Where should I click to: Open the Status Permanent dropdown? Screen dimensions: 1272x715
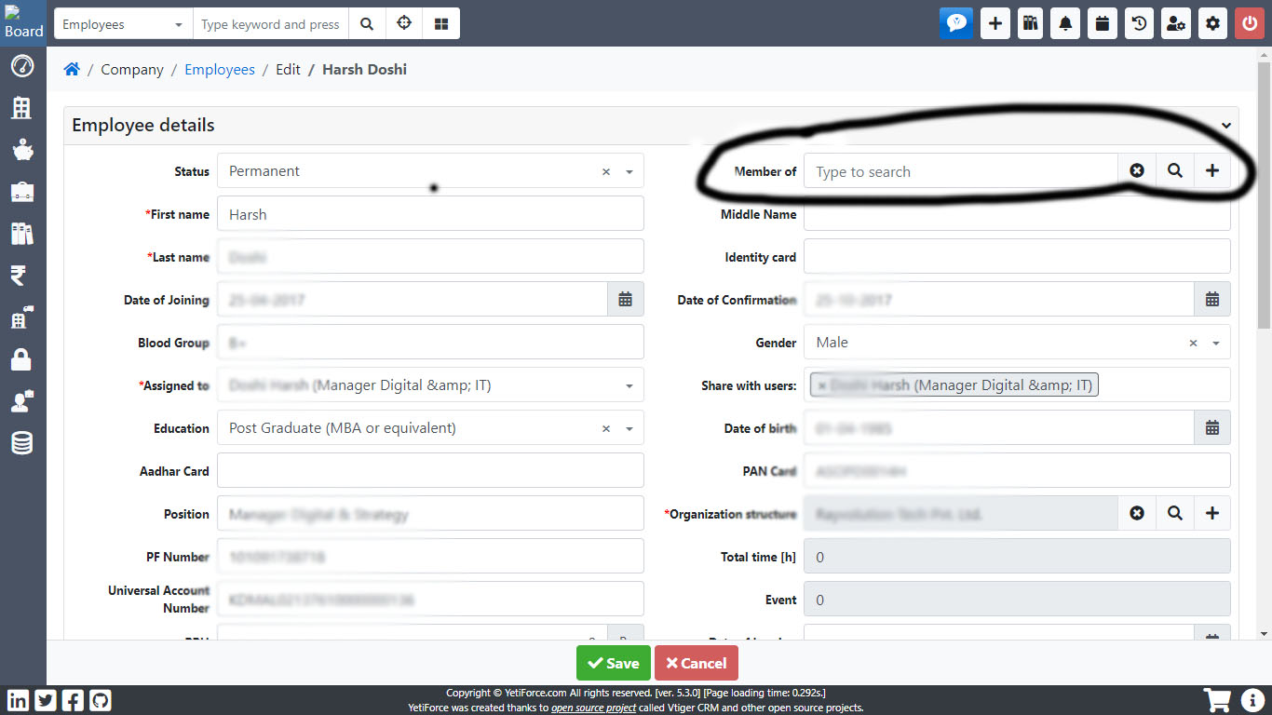(430, 171)
